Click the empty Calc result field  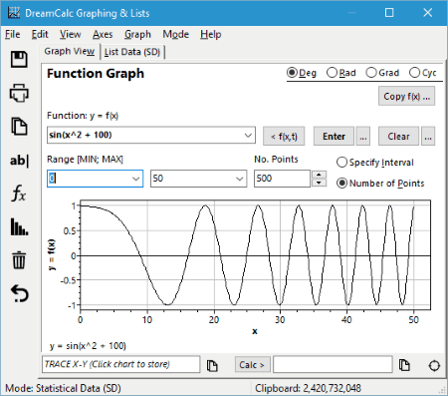coord(333,365)
